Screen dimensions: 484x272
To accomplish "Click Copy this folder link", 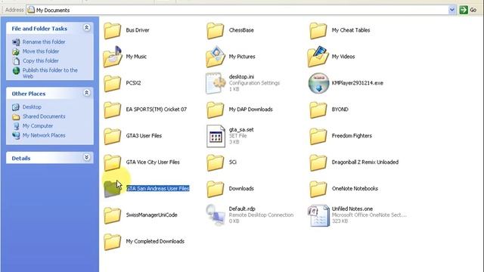I will 40,60.
